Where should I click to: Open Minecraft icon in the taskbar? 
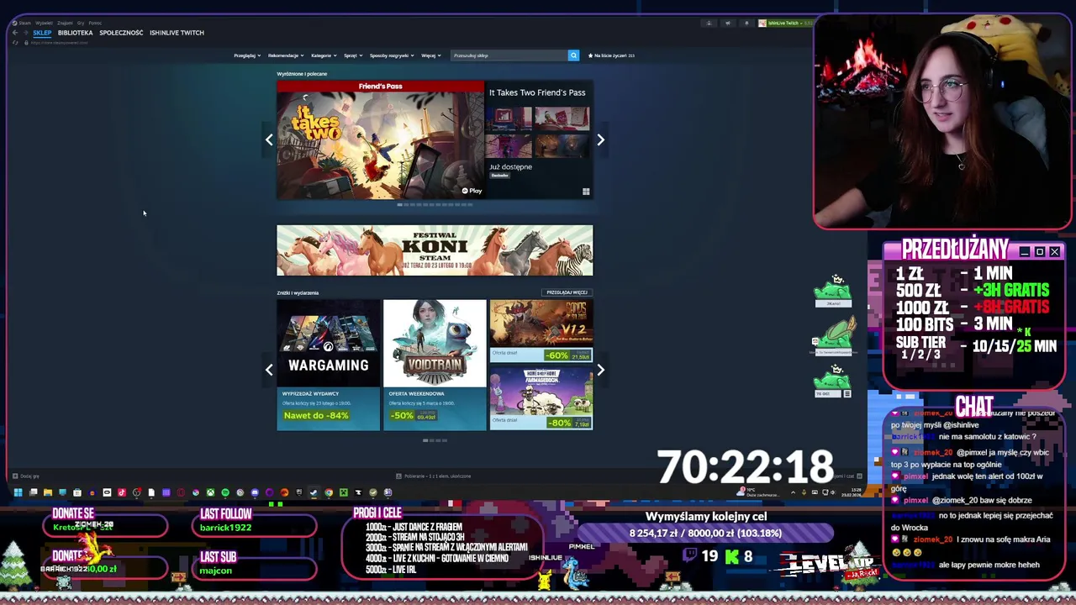pos(343,492)
